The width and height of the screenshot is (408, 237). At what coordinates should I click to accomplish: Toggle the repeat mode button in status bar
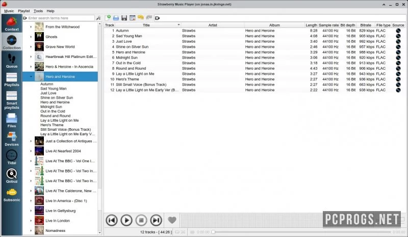(x=177, y=232)
